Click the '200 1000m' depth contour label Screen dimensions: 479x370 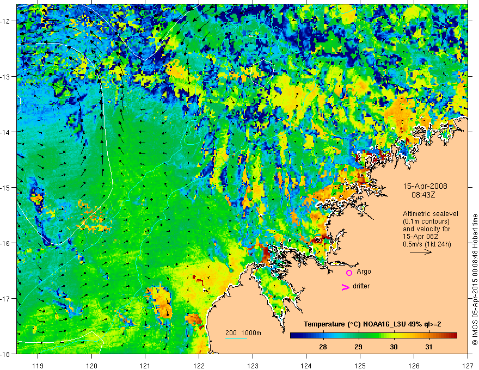coord(243,333)
